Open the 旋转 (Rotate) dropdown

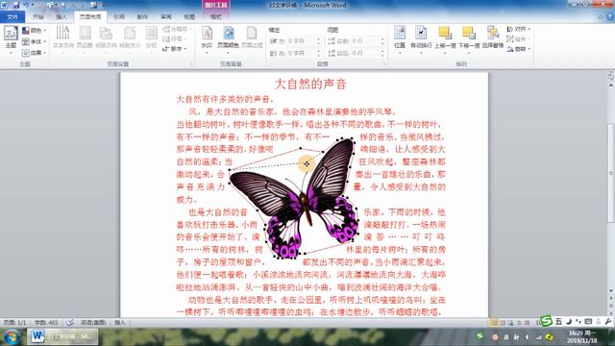[518, 49]
